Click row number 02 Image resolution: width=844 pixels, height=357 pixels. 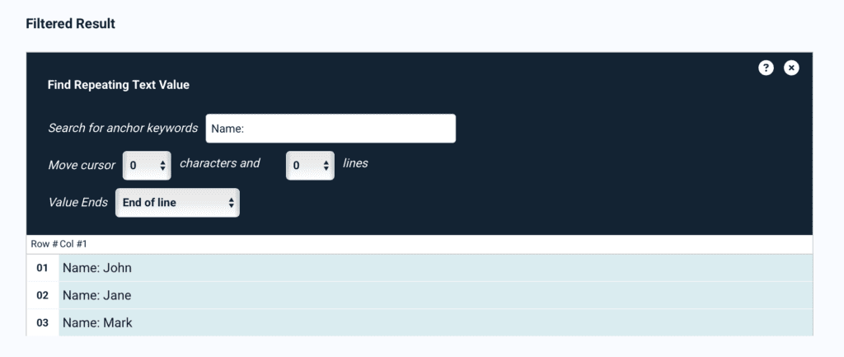[43, 296]
